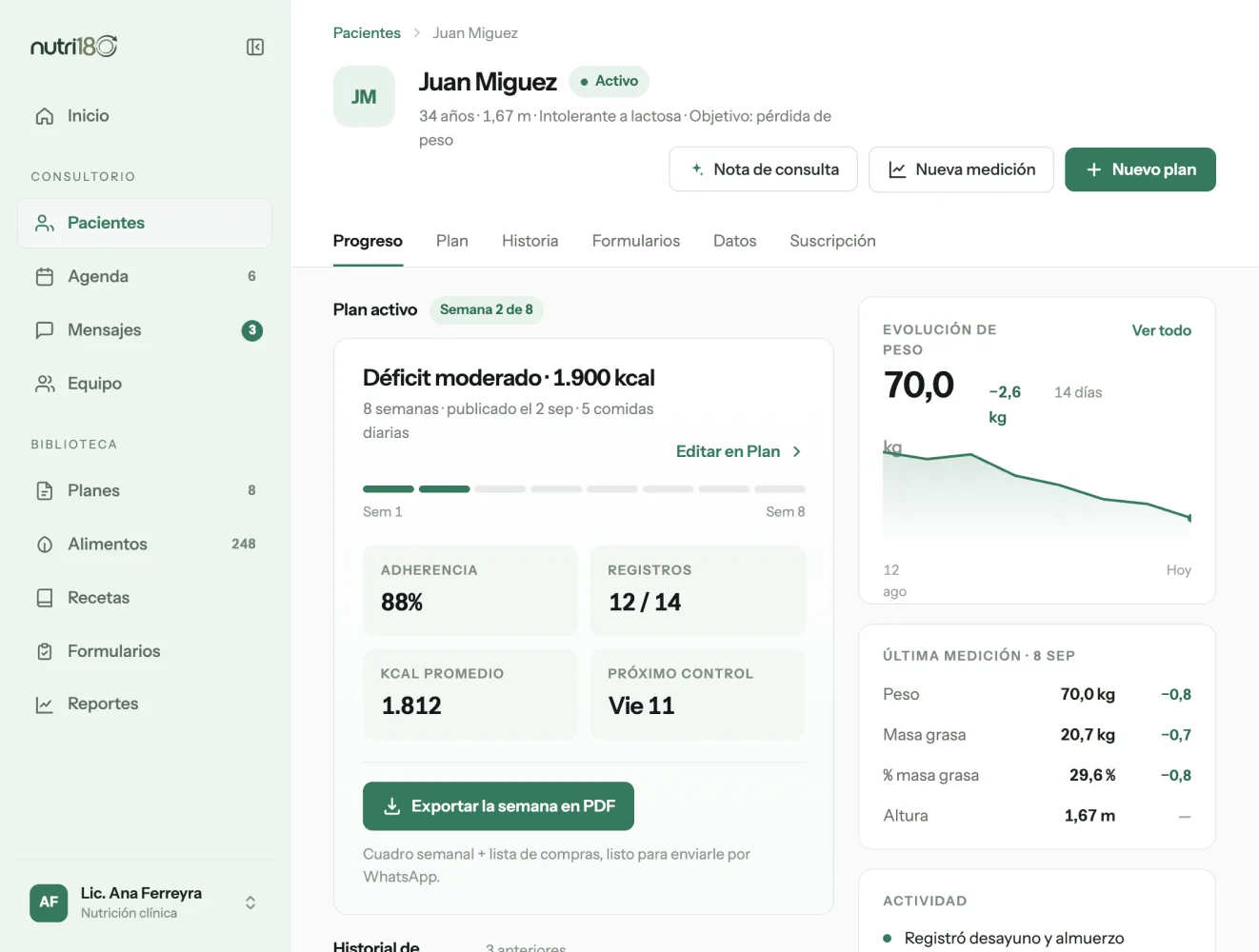Add a Nota de consulta
The image size is (1259, 952).
point(763,169)
